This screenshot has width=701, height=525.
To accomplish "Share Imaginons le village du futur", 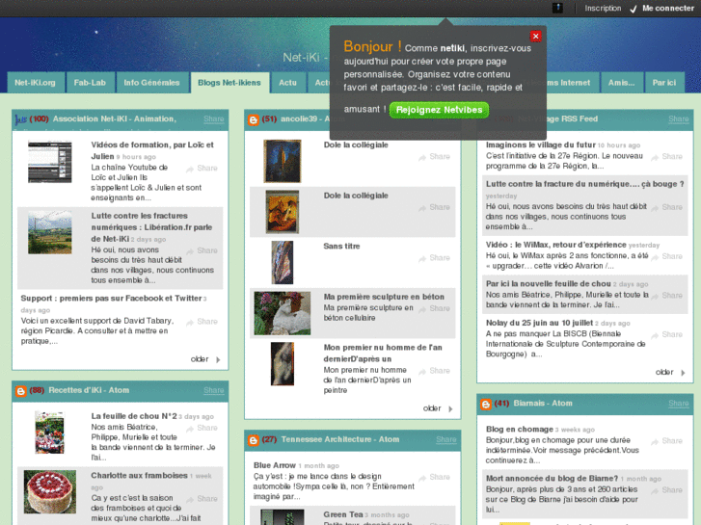I will pyautogui.click(x=666, y=157).
